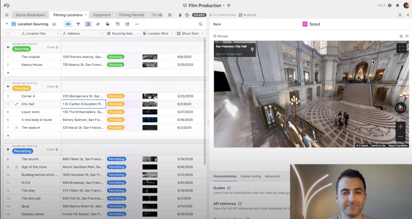Collapse the Sourcing group

[x=8, y=47]
